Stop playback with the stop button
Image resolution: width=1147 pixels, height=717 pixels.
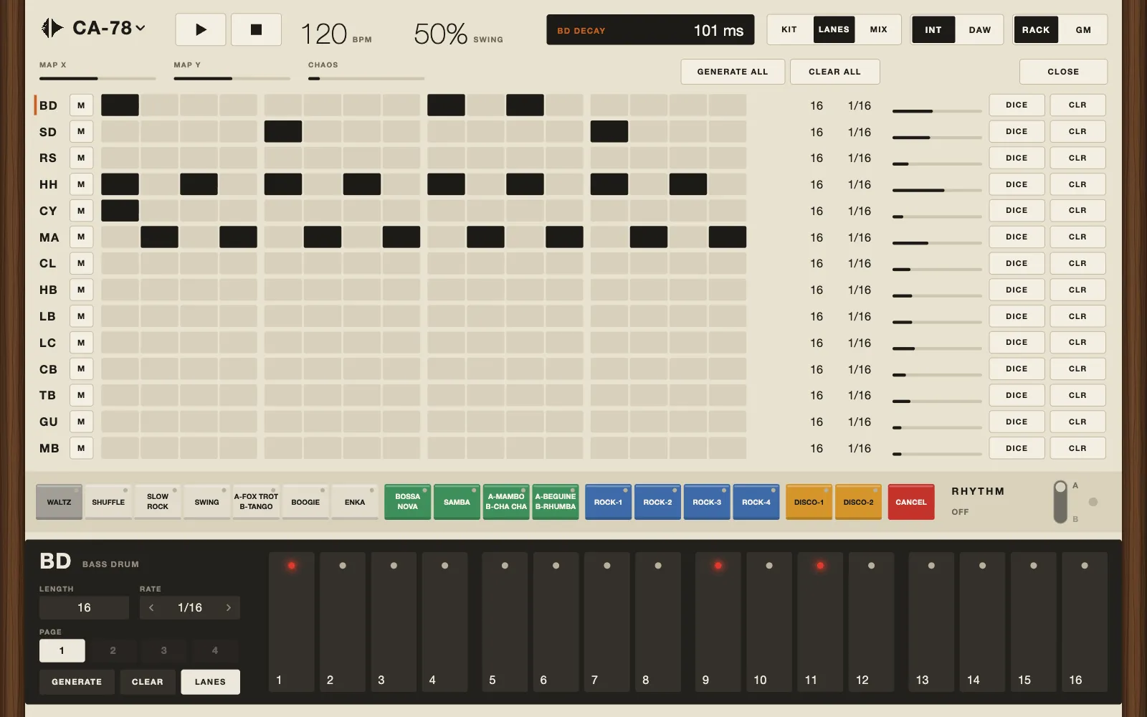[256, 29]
